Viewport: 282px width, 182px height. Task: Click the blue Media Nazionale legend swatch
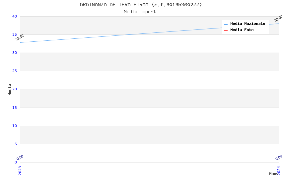click(226, 24)
